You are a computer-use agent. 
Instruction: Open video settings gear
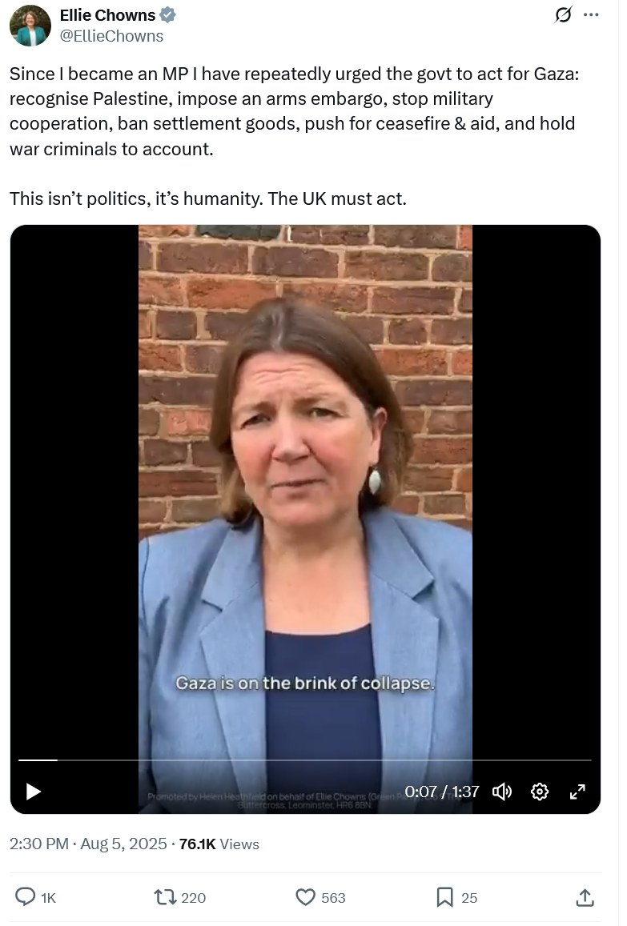(540, 792)
